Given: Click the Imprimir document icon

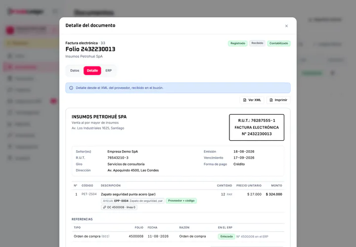Looking at the screenshot, I should [271, 100].
